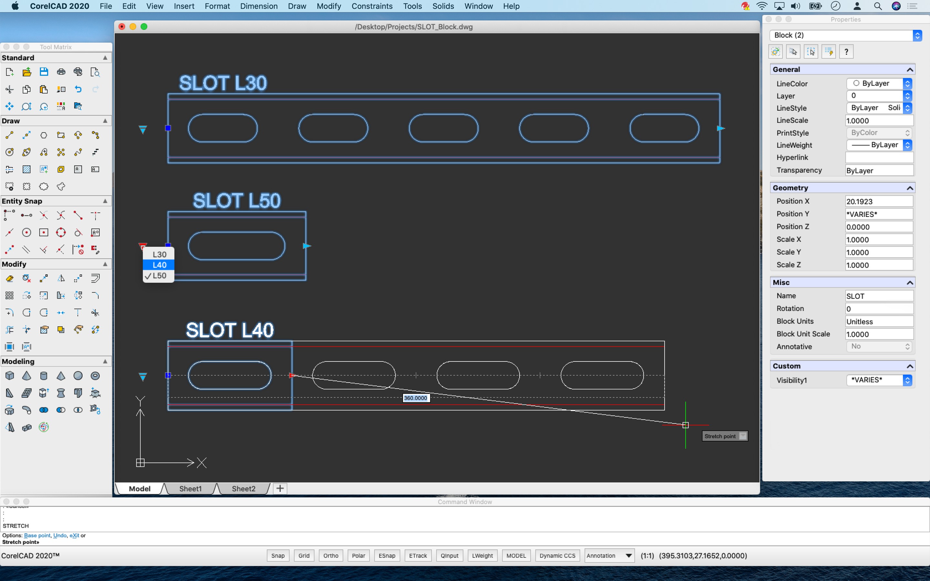Toggle Ortho mode in the status bar
Image resolution: width=930 pixels, height=581 pixels.
coord(331,556)
